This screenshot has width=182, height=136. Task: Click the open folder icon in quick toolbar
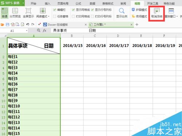pyautogui.click(x=2, y=25)
